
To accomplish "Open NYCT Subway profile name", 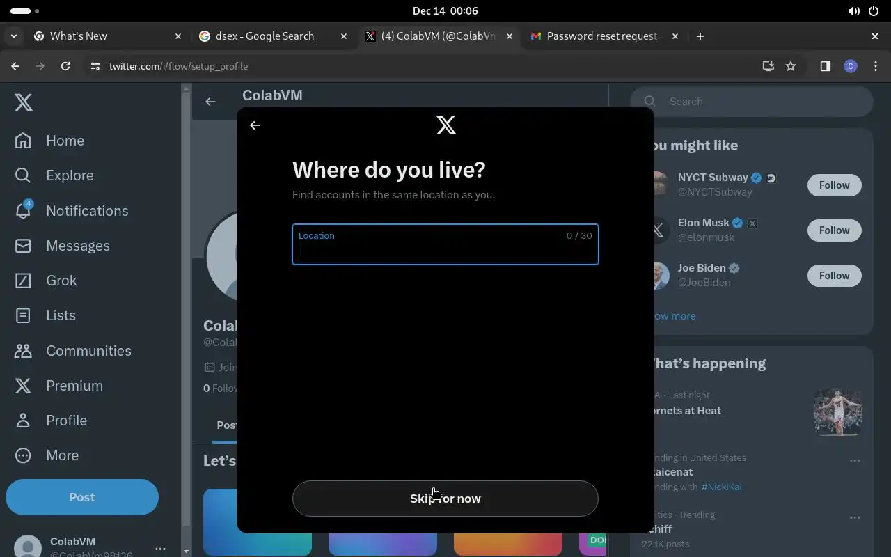I will click(x=713, y=178).
